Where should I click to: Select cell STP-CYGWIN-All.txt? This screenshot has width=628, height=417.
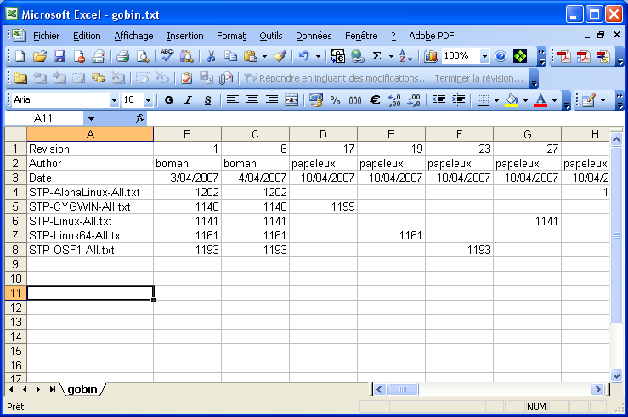(90, 206)
